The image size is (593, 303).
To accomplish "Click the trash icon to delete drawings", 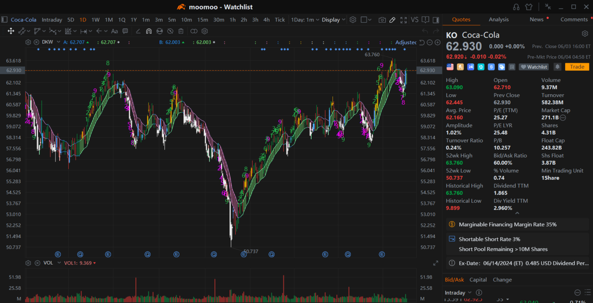I will pos(181,31).
